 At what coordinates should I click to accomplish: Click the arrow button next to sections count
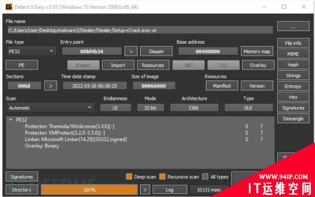tap(51, 86)
